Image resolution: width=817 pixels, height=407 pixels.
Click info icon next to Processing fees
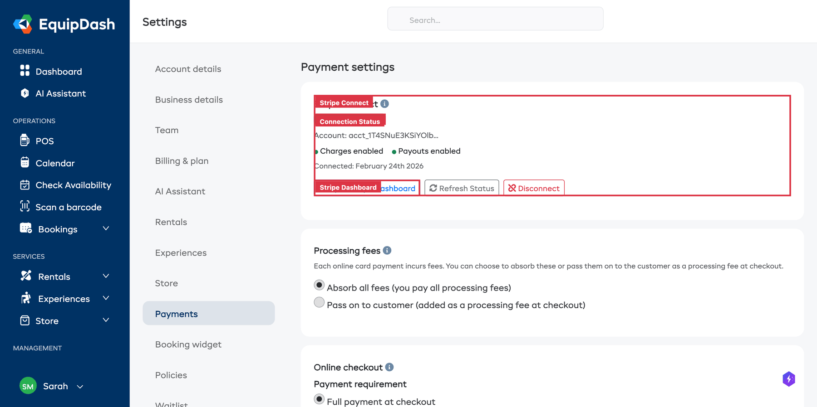[387, 250]
